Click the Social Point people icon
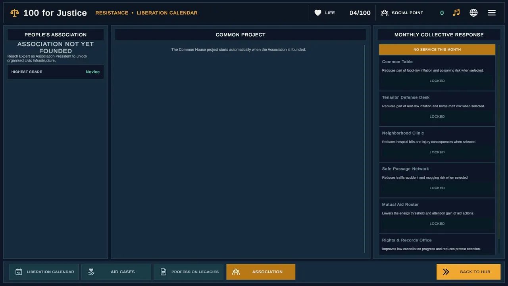 pos(385,13)
